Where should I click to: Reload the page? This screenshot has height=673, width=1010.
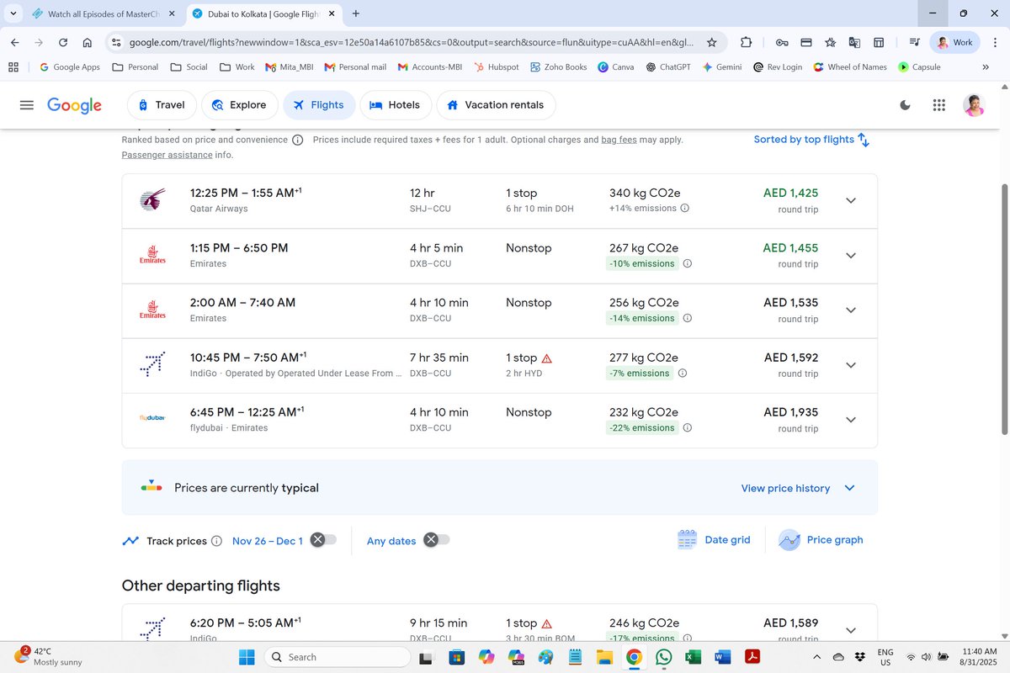point(63,42)
